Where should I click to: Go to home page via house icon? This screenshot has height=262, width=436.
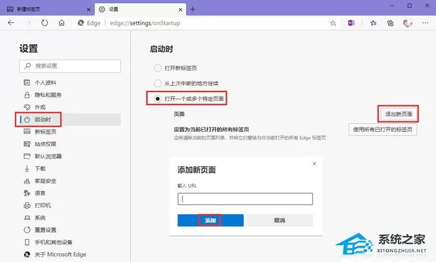(x=62, y=23)
